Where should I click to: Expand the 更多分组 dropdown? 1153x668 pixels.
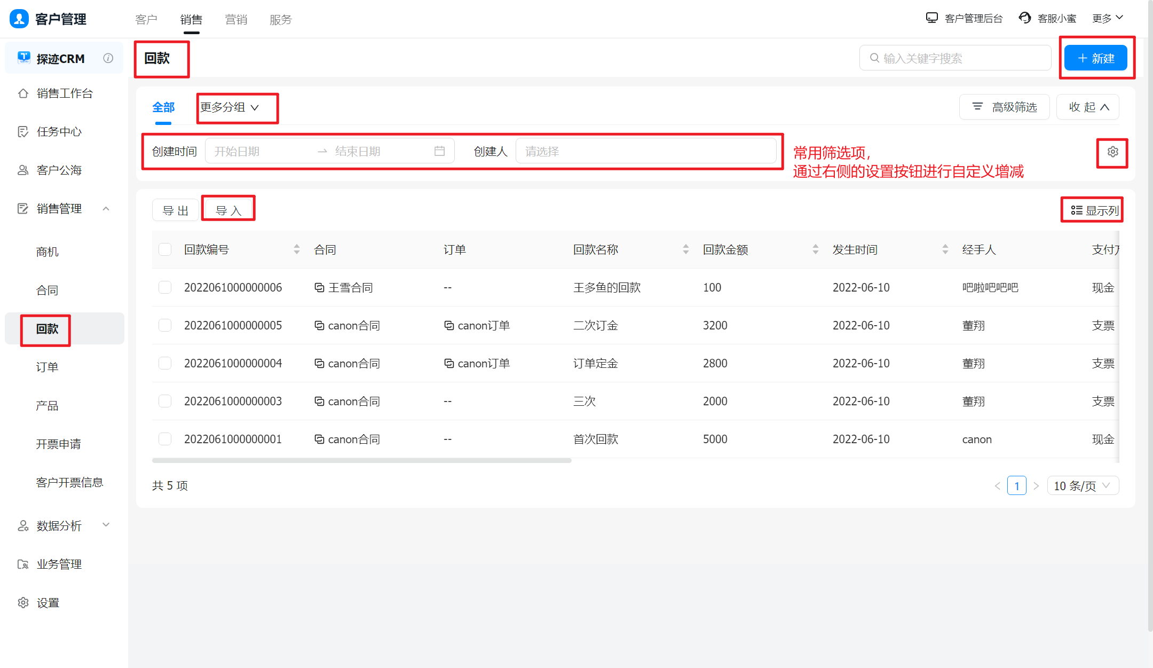[230, 107]
